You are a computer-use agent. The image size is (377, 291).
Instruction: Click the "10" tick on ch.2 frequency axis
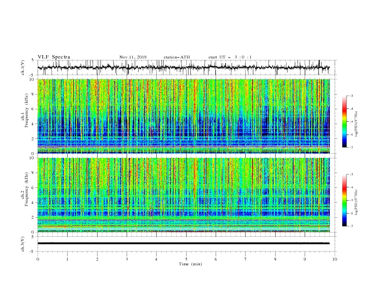point(33,158)
